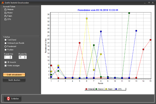Click the Schließen button label
The image size is (156, 104).
15,99
